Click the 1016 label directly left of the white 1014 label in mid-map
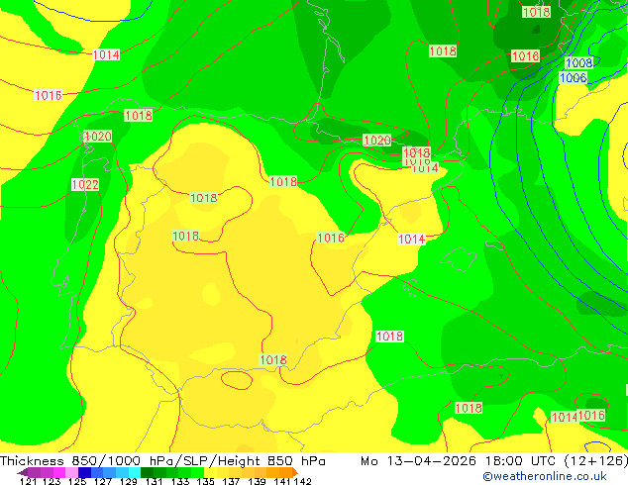This screenshot has height=485, width=628. click(331, 238)
